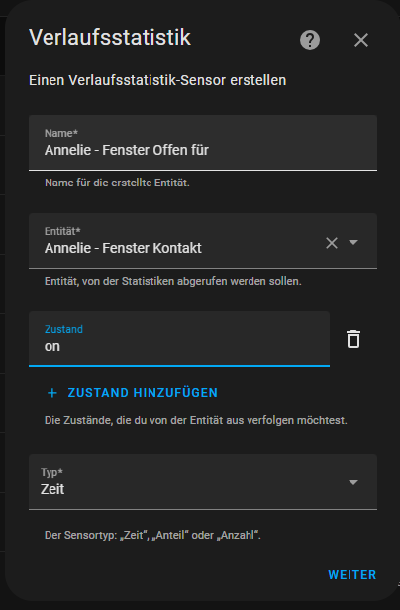The height and width of the screenshot is (610, 400).
Task: Focus the Zustand field containing 'on'
Action: [179, 339]
